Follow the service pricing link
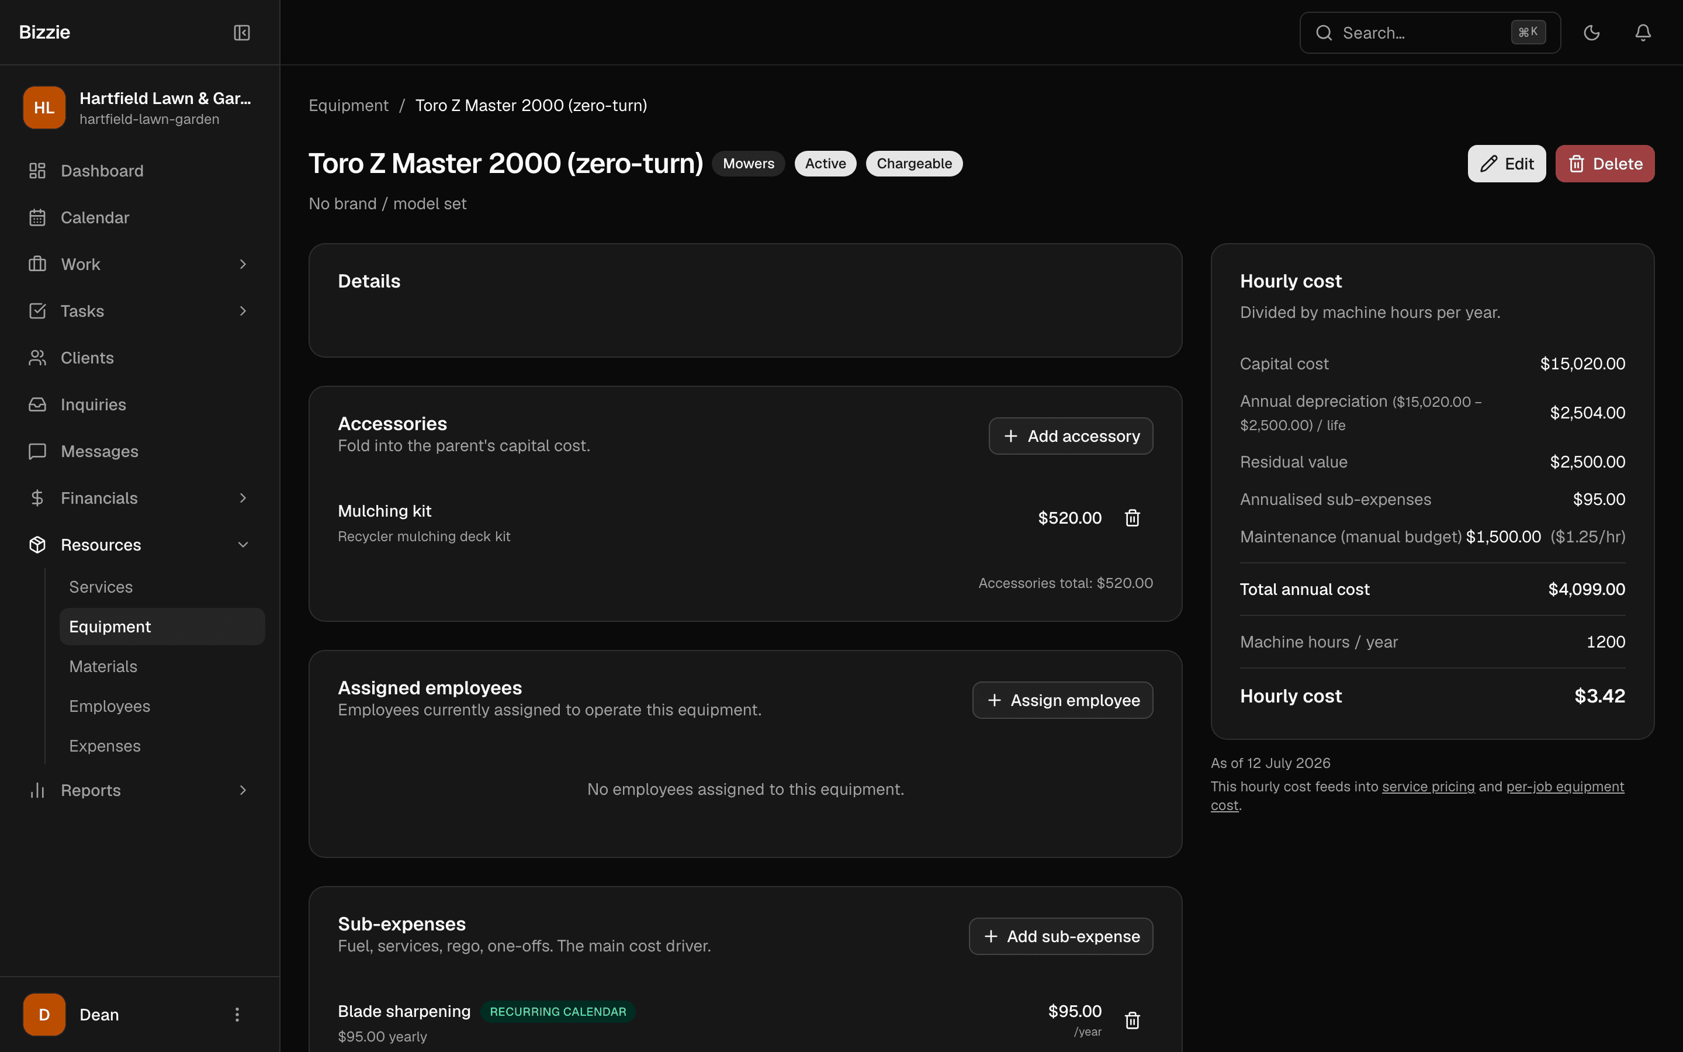This screenshot has height=1052, width=1683. 1428,786
